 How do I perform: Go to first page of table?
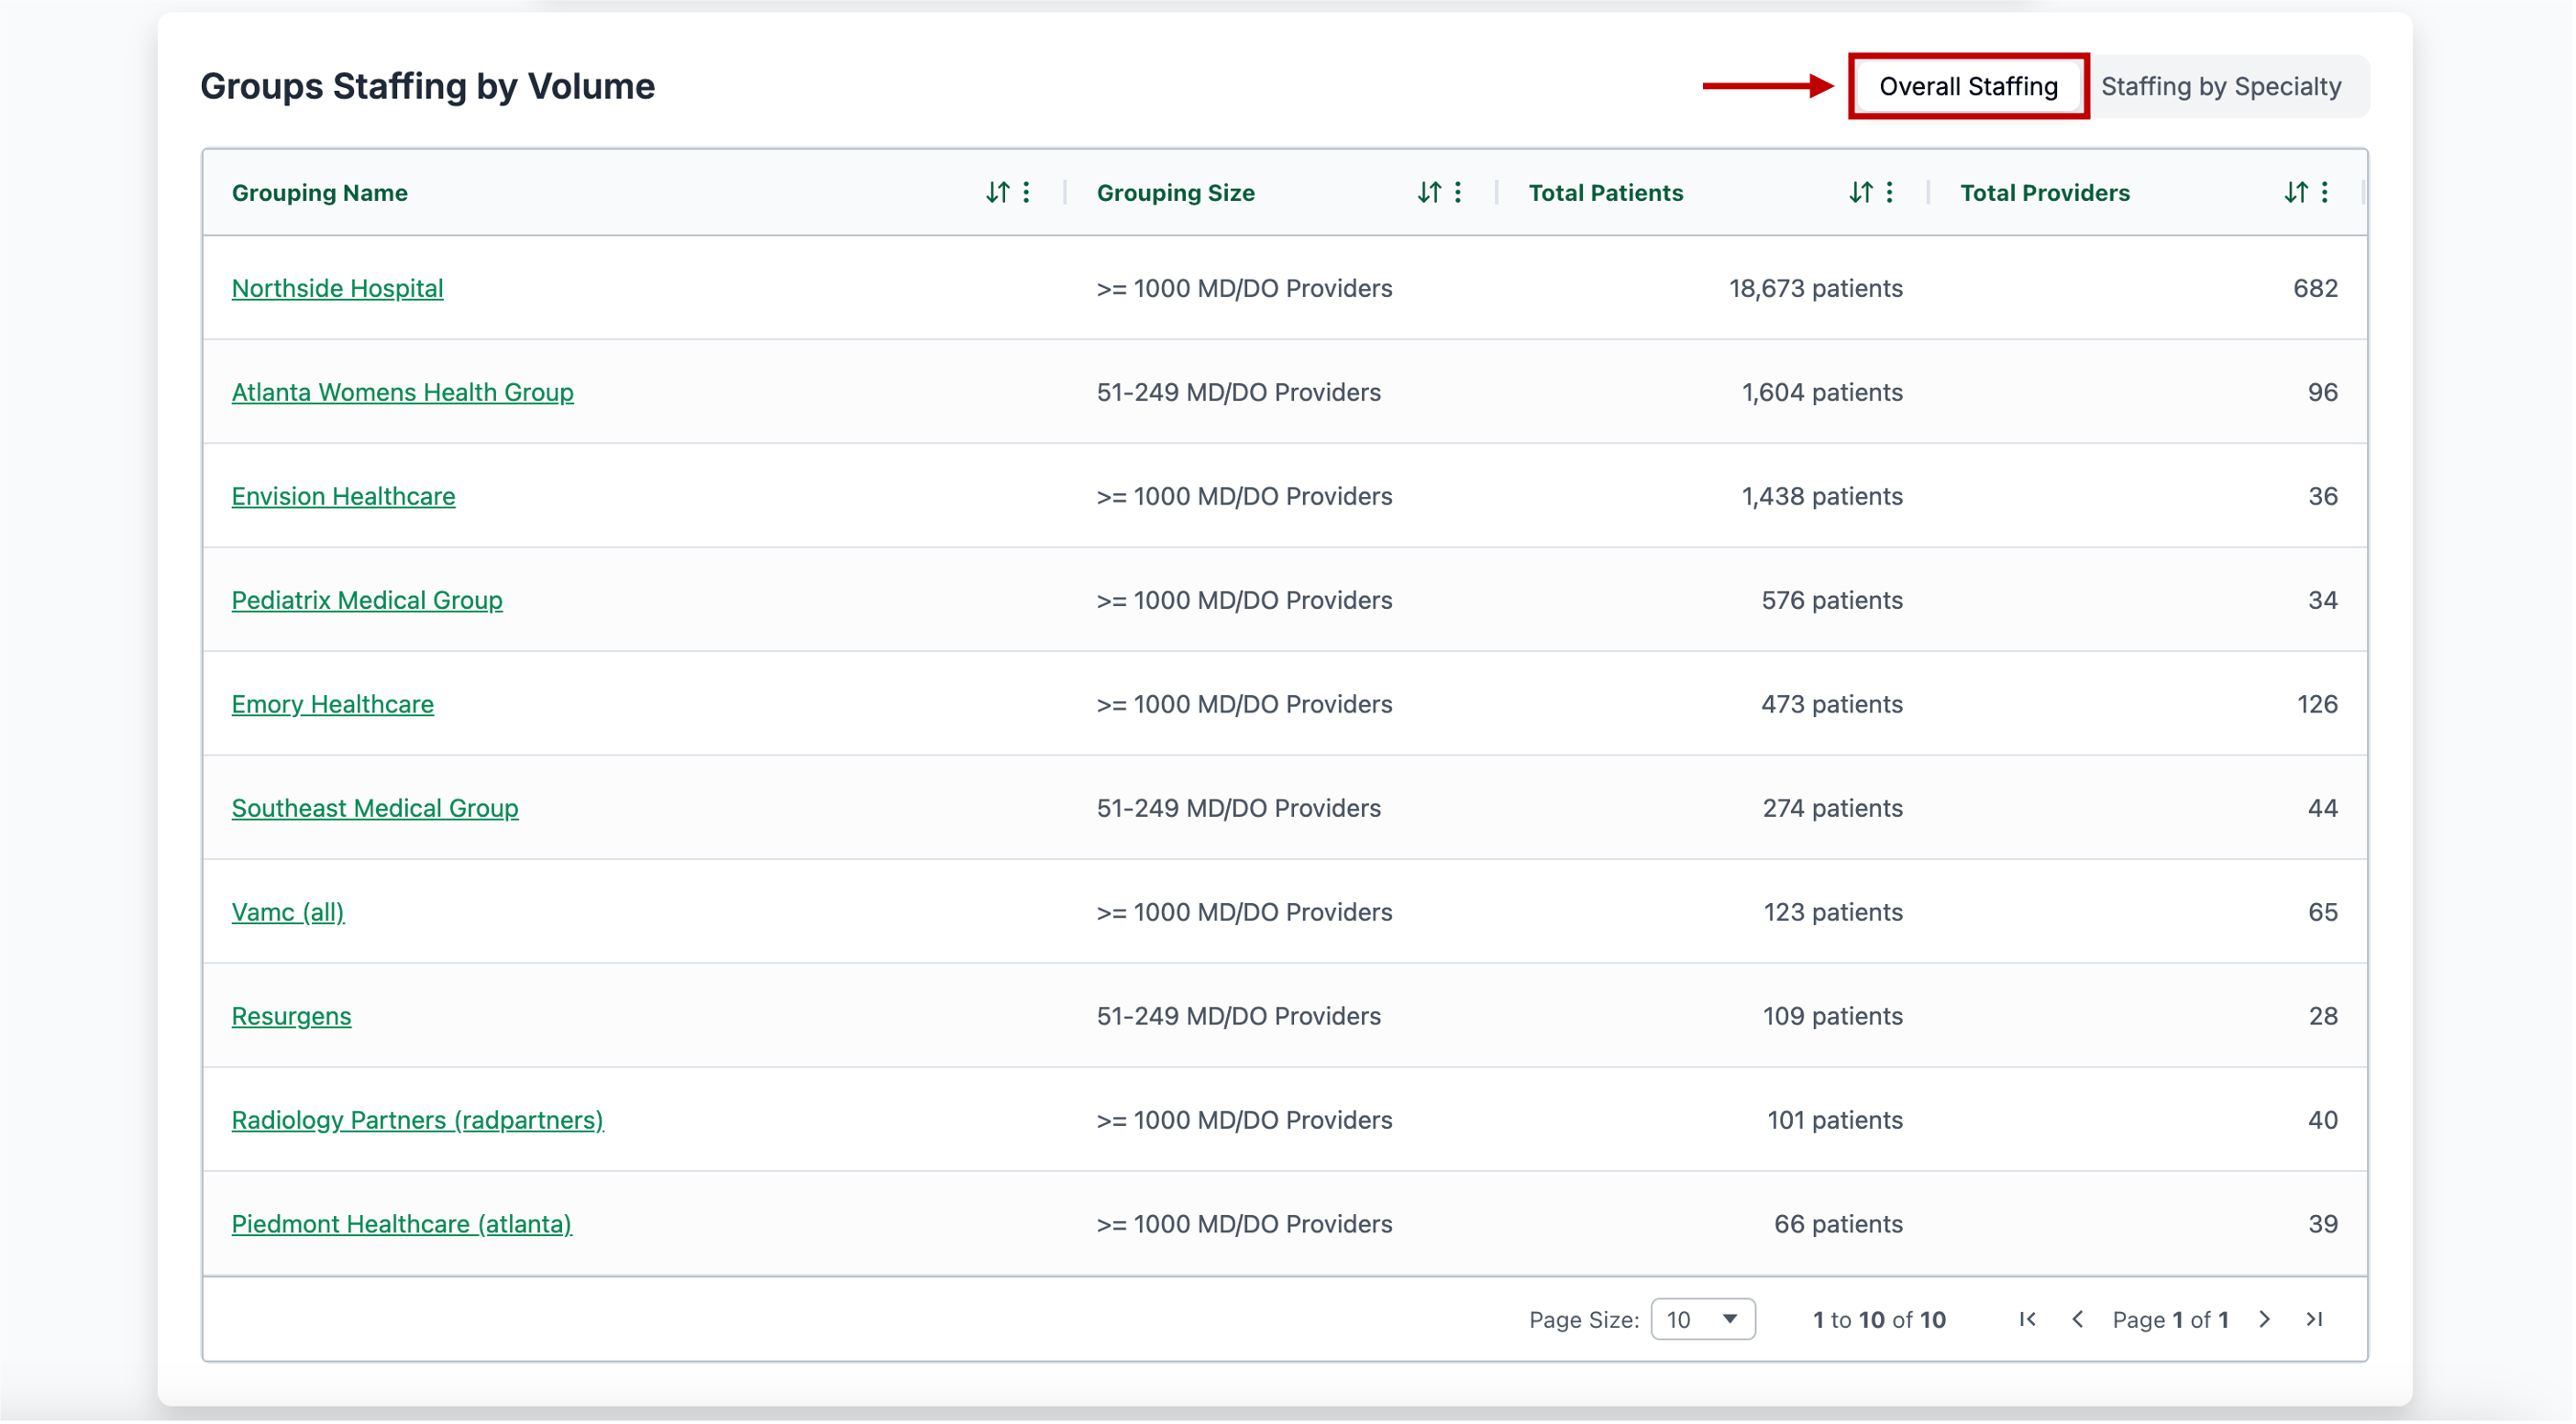[2027, 1319]
